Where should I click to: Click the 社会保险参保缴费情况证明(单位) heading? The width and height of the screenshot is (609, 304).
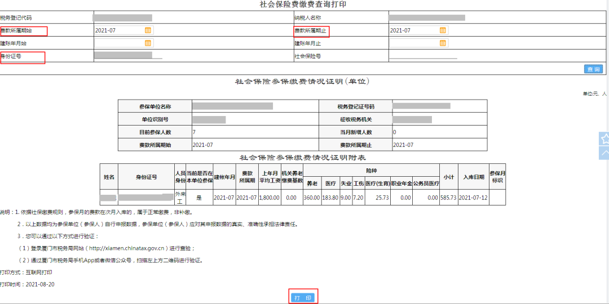pyautogui.click(x=303, y=82)
